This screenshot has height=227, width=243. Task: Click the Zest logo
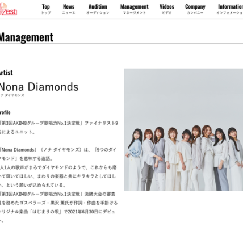[x=9, y=9]
